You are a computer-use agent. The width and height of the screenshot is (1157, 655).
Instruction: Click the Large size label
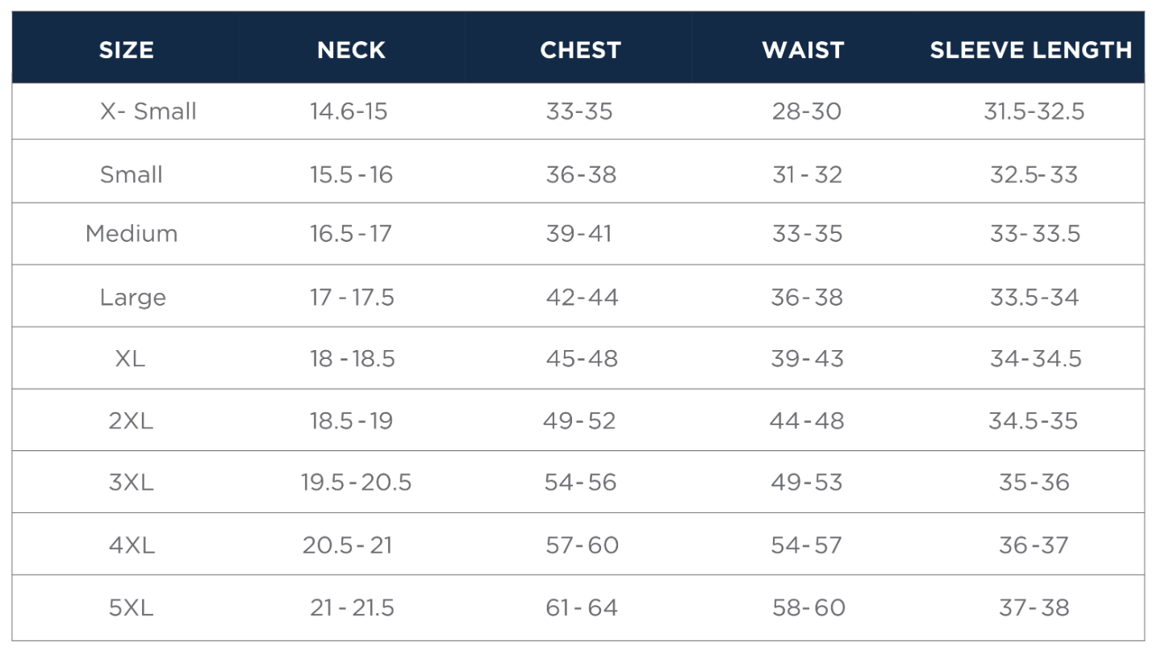(x=133, y=298)
